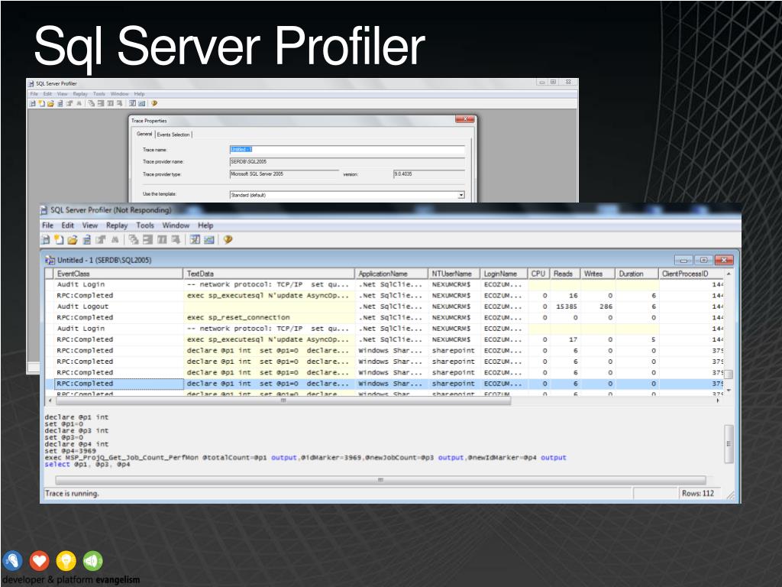
Task: Open View menu in Not Responding Profiler window
Action: click(90, 225)
